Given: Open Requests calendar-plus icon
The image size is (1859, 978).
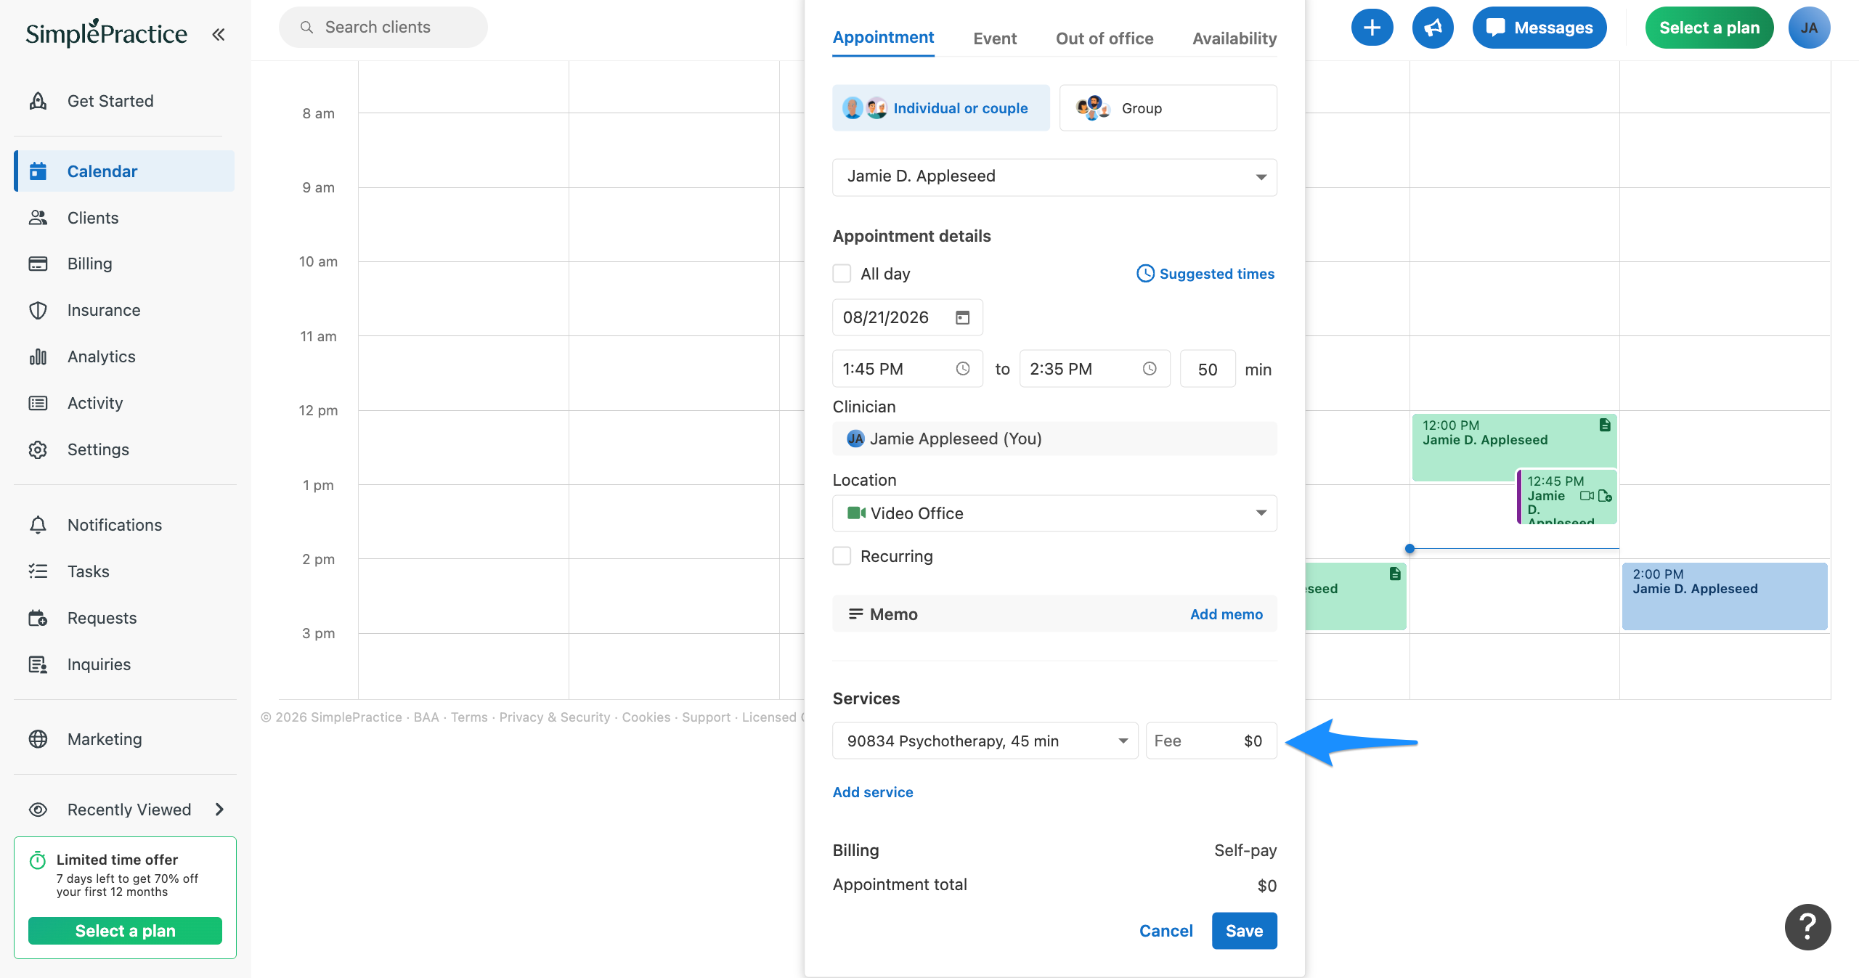Looking at the screenshot, I should (x=38, y=618).
